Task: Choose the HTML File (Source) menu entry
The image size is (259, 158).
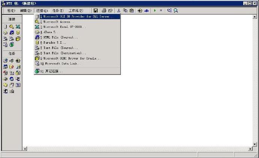Action: coord(77,37)
